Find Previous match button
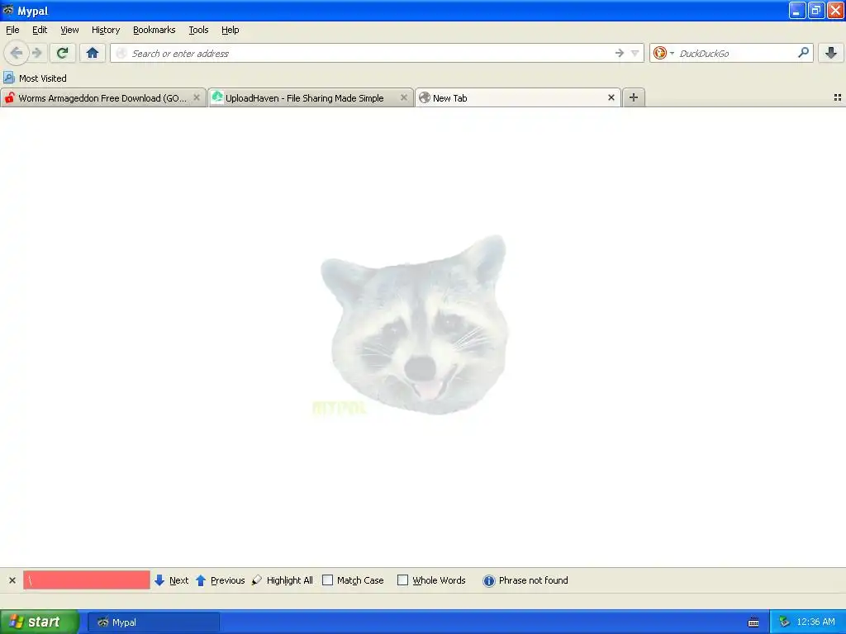 point(220,580)
